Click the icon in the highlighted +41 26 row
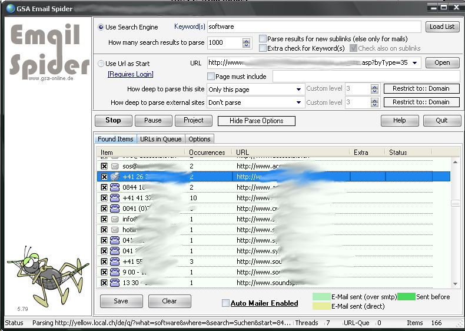This screenshot has height=331, width=465. (115, 177)
